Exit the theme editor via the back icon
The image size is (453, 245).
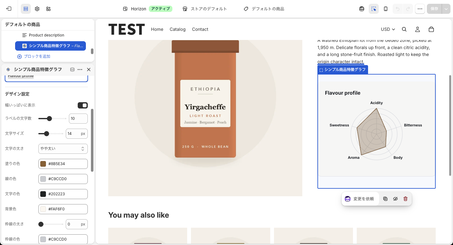pyautogui.click(x=9, y=9)
